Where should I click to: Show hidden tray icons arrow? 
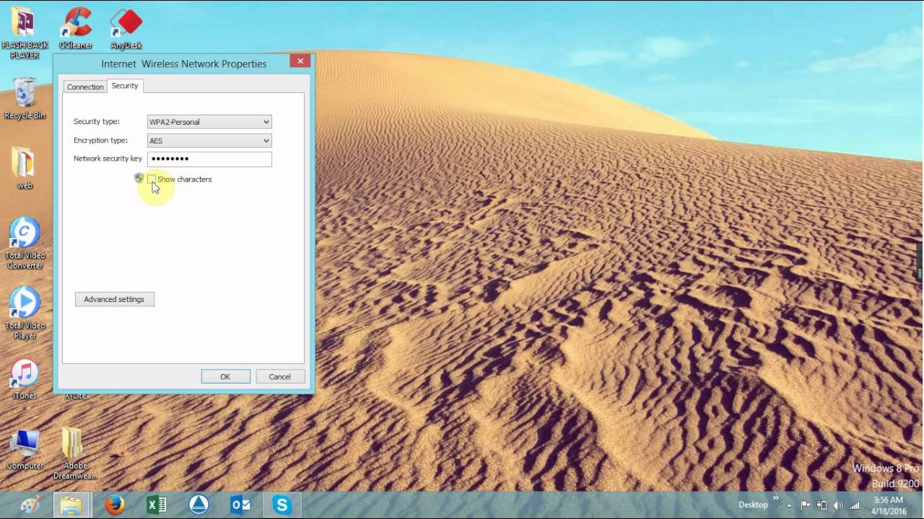(789, 505)
